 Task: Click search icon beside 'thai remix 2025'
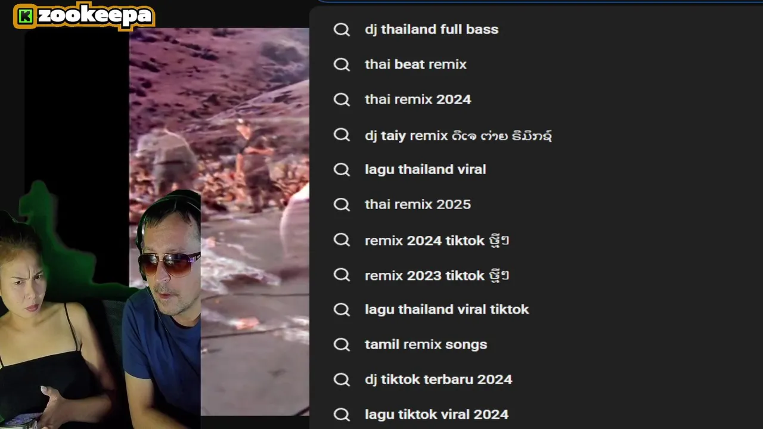tap(342, 204)
